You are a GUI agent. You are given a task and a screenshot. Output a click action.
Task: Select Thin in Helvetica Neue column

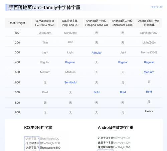tap(45, 42)
